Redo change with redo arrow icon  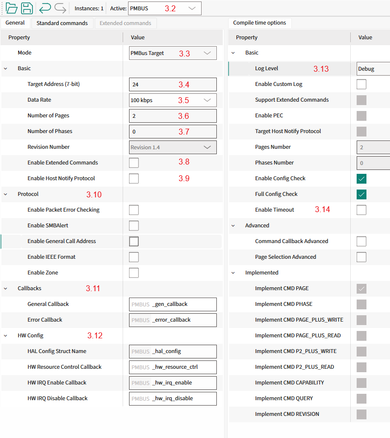click(60, 8)
